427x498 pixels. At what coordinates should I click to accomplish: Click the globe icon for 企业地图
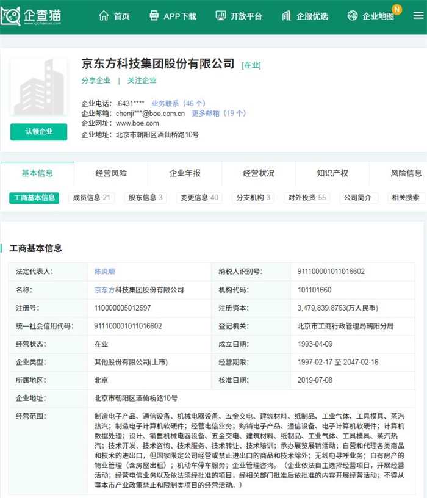click(x=353, y=16)
